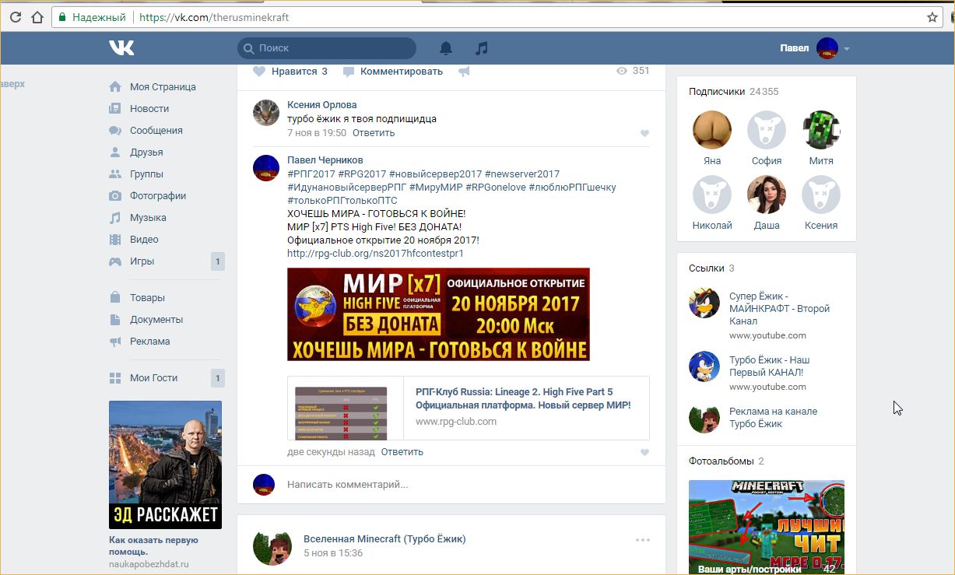Open the three-dot menu on Вселенная Minecraft post
The width and height of the screenshot is (955, 575).
click(x=642, y=540)
